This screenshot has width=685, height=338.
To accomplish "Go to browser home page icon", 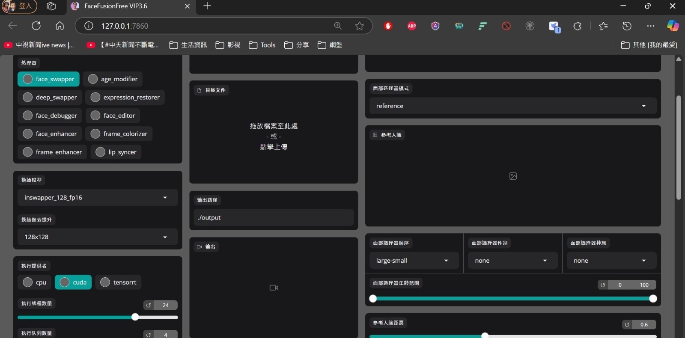I will click(x=60, y=26).
